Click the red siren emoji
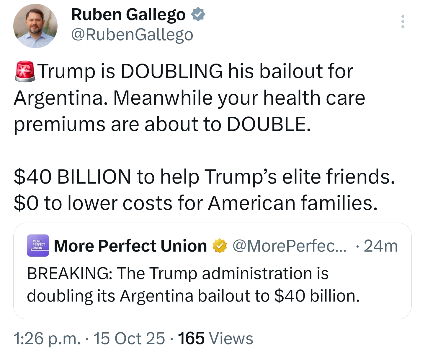 tap(25, 71)
